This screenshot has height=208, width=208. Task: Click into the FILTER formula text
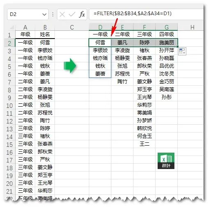132,14
